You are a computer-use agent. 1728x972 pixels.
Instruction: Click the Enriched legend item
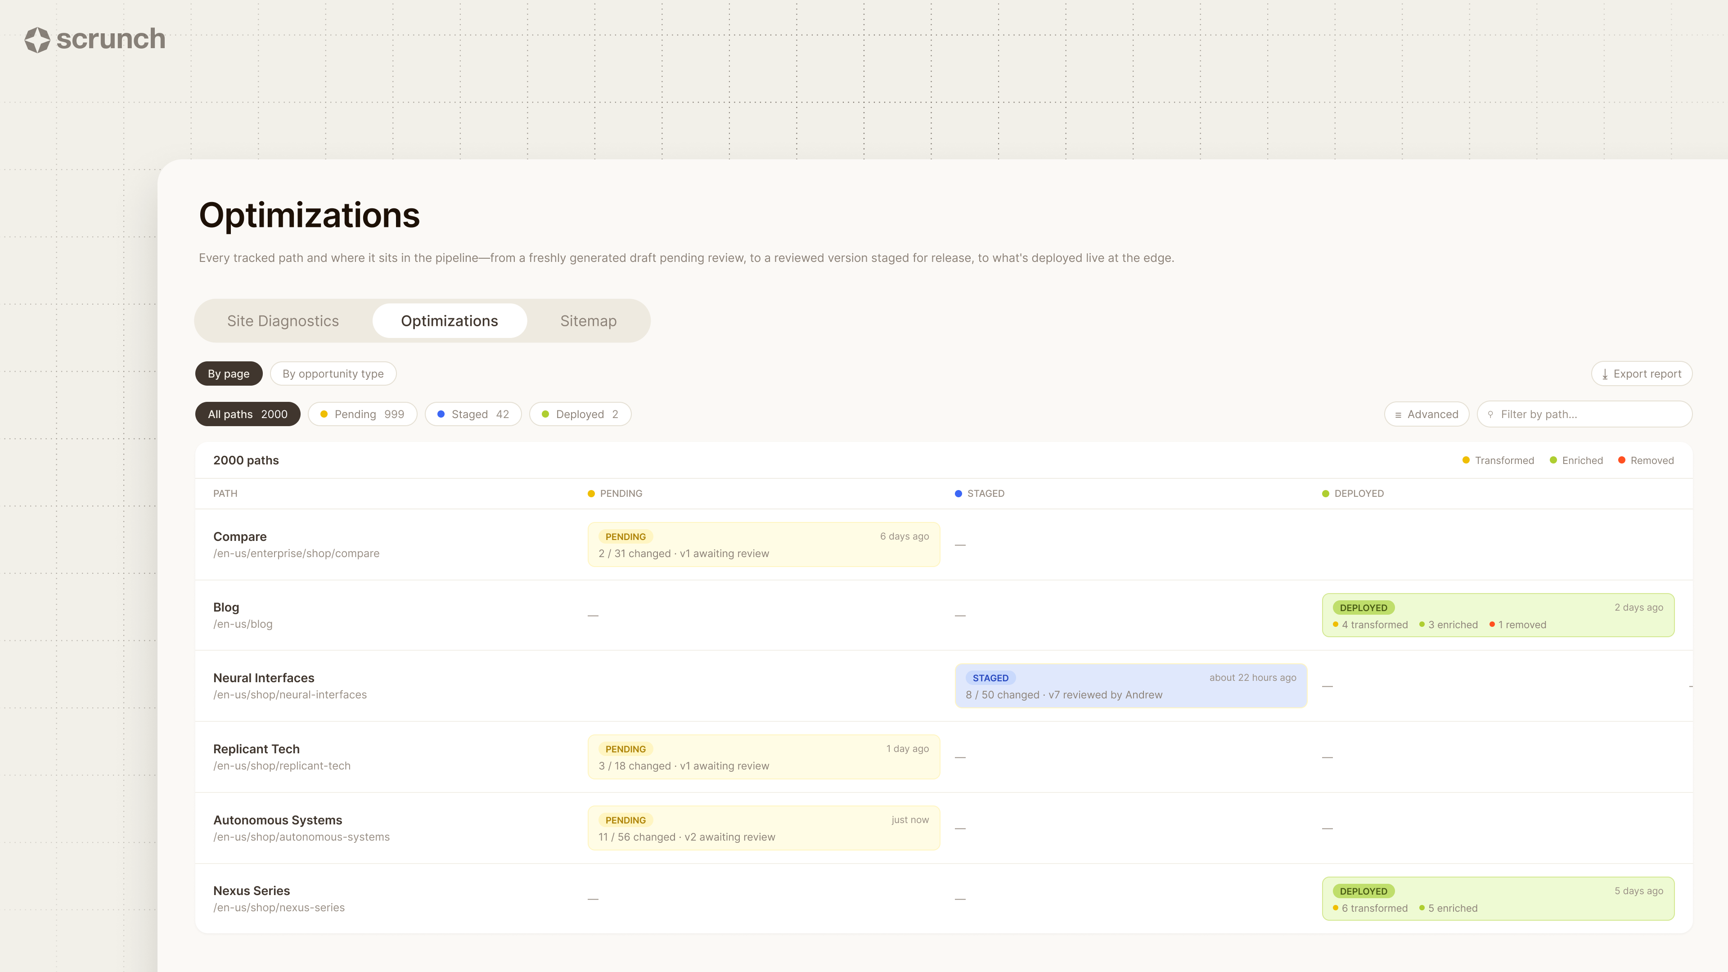coord(1576,460)
